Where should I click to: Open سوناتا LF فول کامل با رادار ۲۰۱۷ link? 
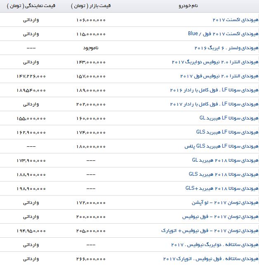tap(214, 104)
